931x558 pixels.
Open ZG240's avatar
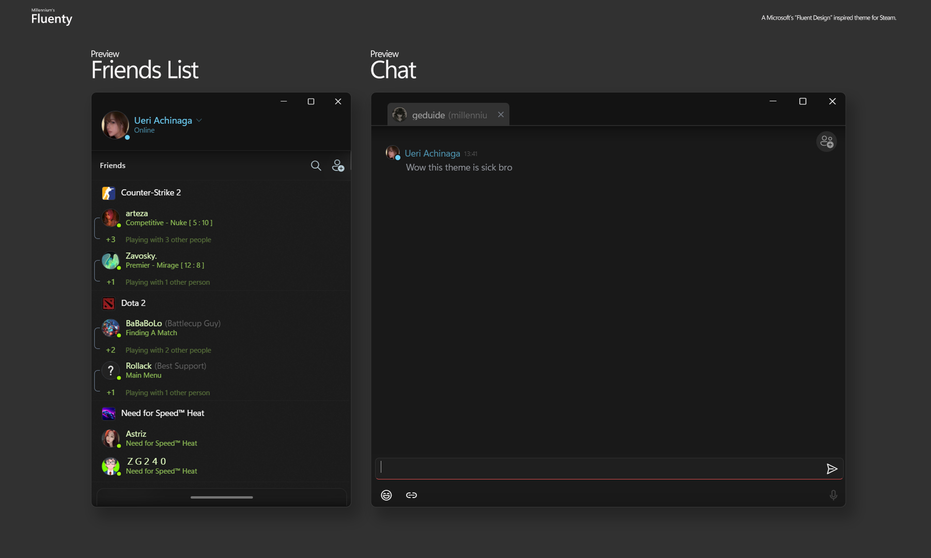coord(111,466)
